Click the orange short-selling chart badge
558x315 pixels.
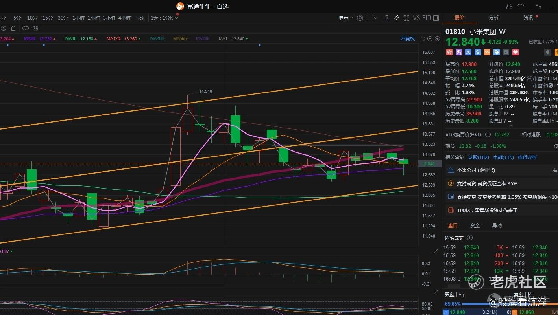click(487, 52)
